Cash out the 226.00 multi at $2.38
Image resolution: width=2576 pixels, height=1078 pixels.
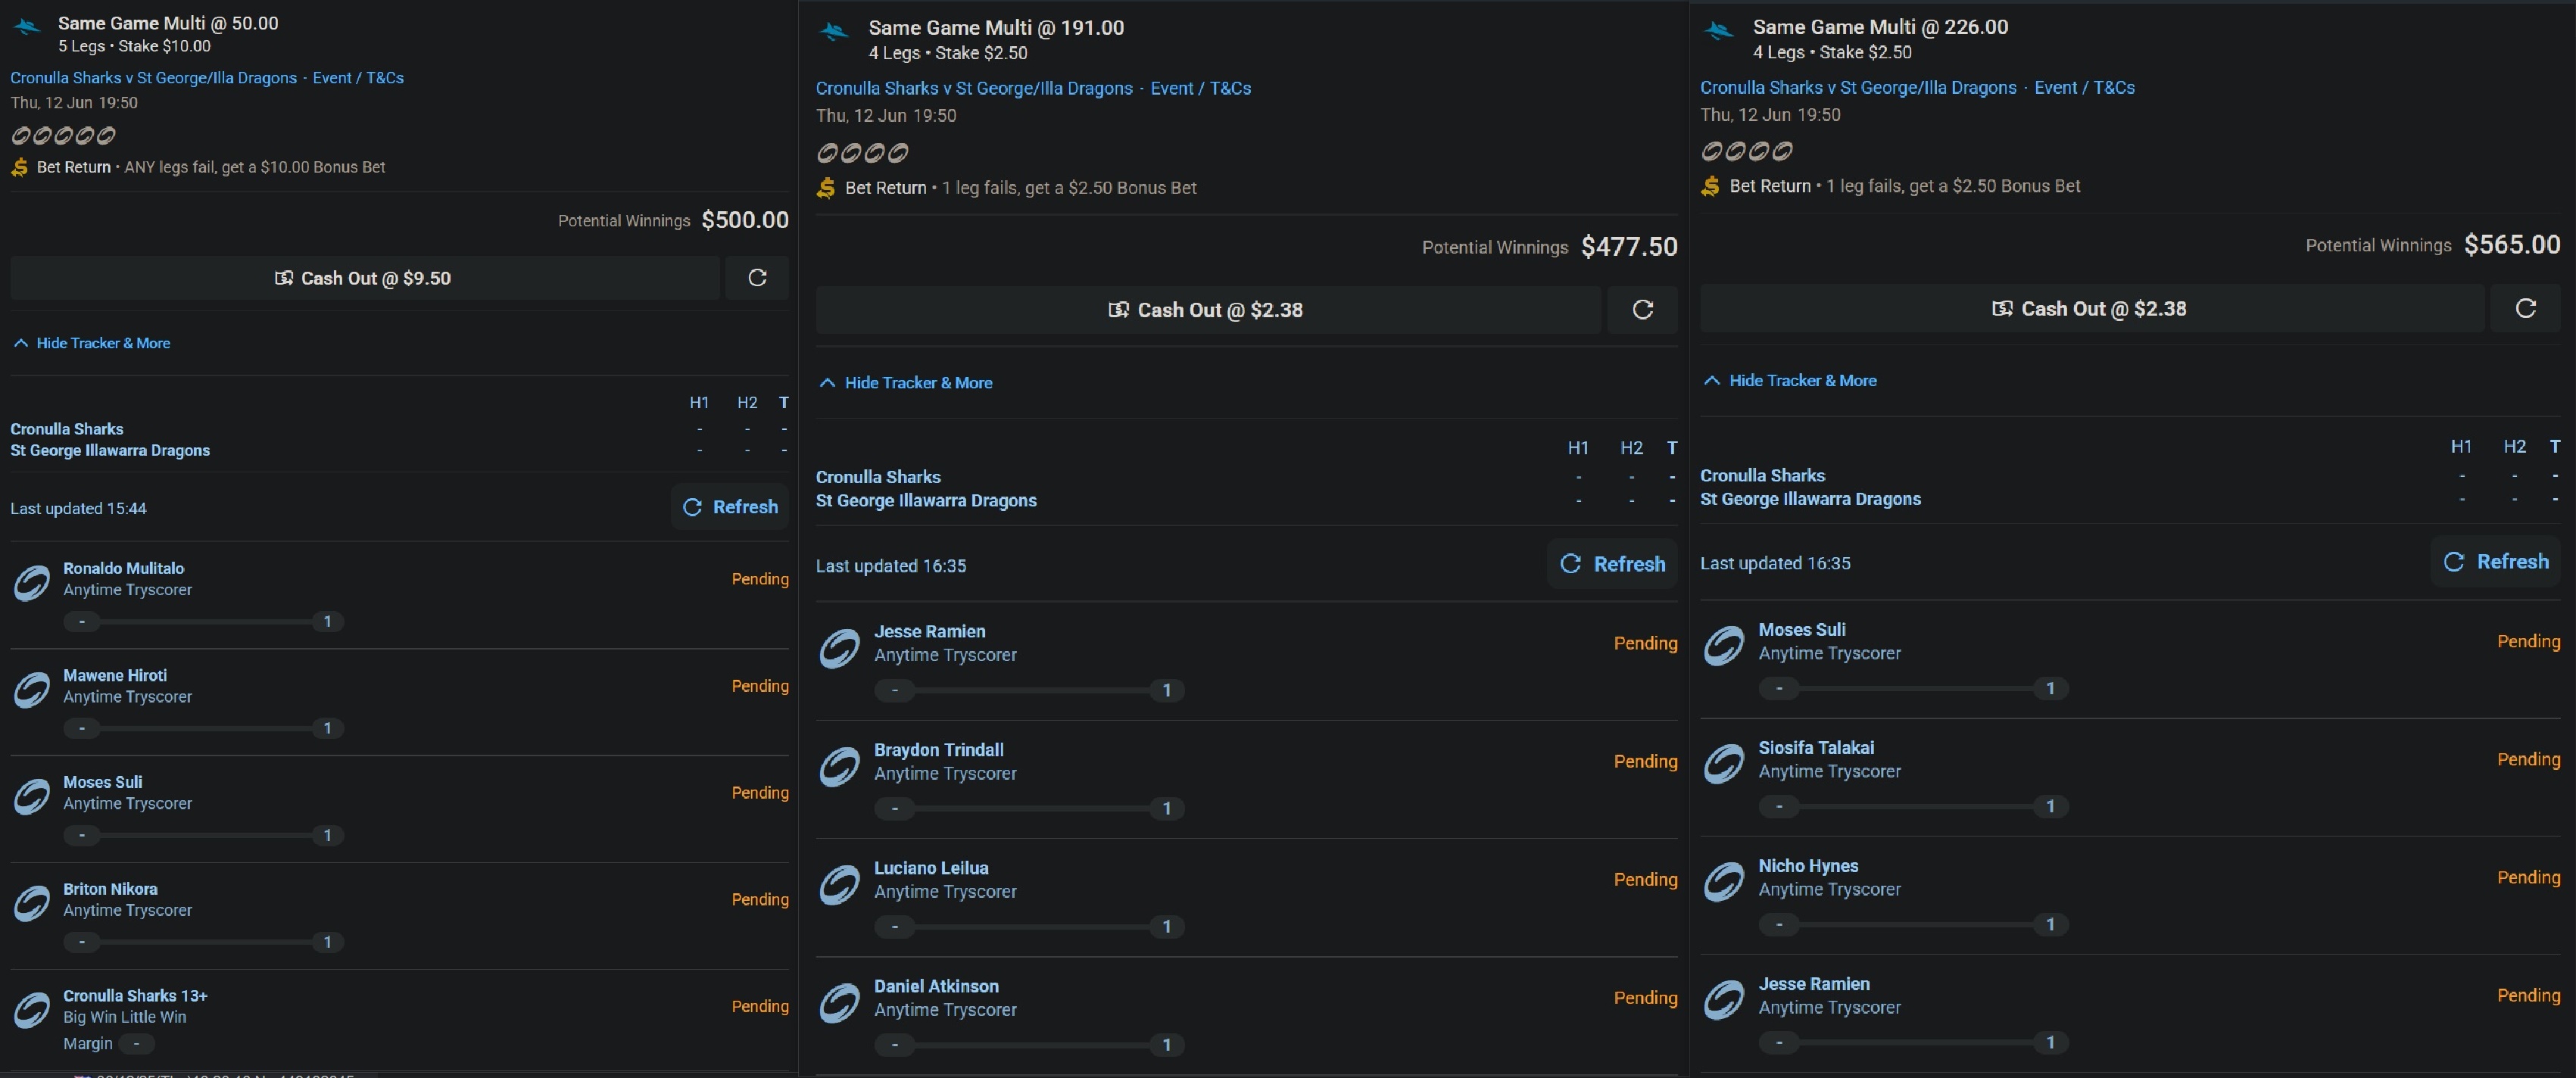click(2092, 308)
